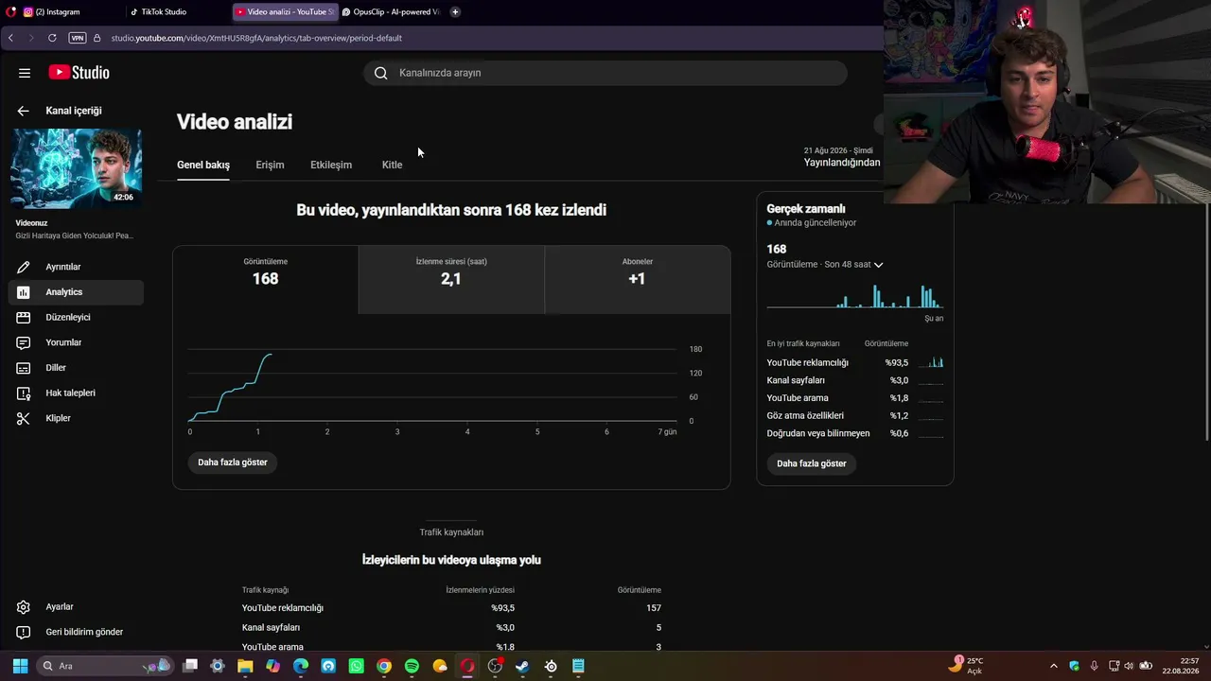The height and width of the screenshot is (681, 1211).
Task: Click the real-time 48-hour bar chart
Action: click(x=855, y=295)
